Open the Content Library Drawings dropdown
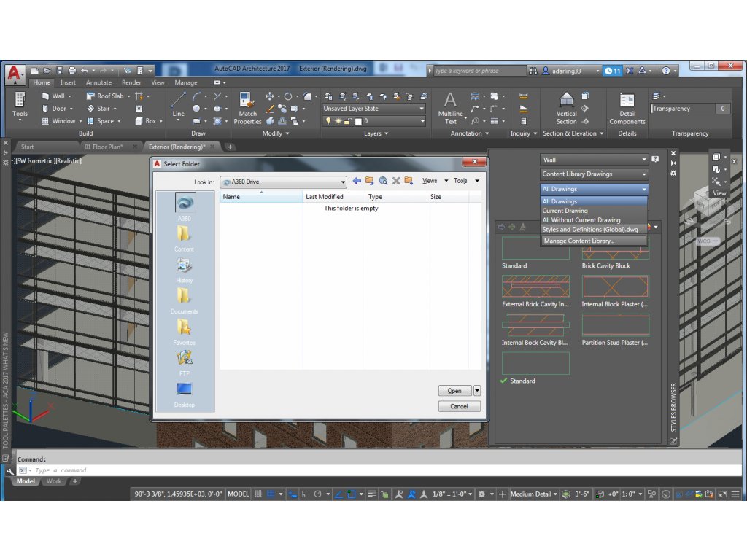The height and width of the screenshot is (560, 747). (594, 174)
